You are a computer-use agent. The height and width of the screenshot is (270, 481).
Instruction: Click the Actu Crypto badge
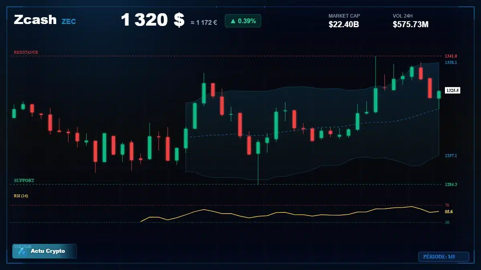[x=44, y=251]
